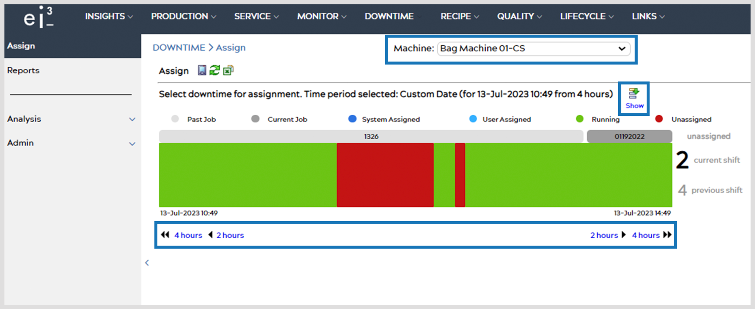Click the bookmark page icon beside Assign
This screenshot has width=755, height=309.
[x=202, y=70]
